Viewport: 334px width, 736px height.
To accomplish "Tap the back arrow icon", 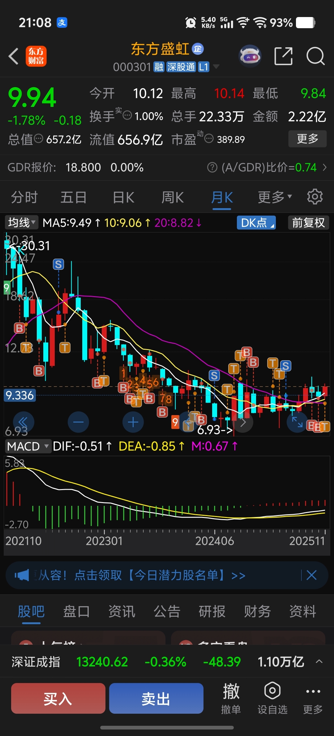I will pyautogui.click(x=13, y=56).
